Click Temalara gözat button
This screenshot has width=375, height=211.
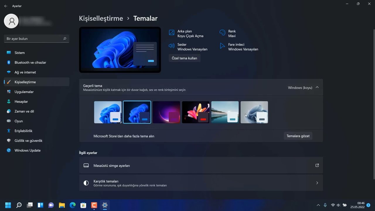point(298,136)
